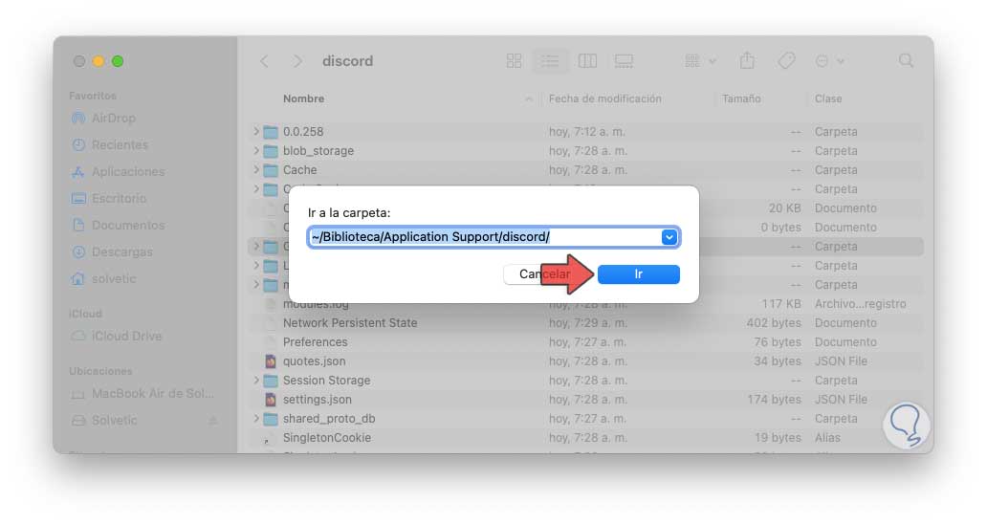Go back with the Finder back arrow
987x524 pixels.
coord(264,61)
